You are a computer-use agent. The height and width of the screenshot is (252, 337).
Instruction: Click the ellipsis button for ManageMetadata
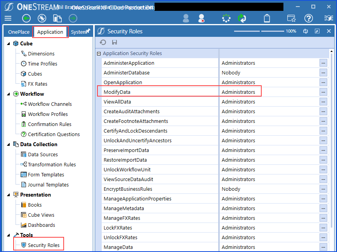pyautogui.click(x=323, y=209)
